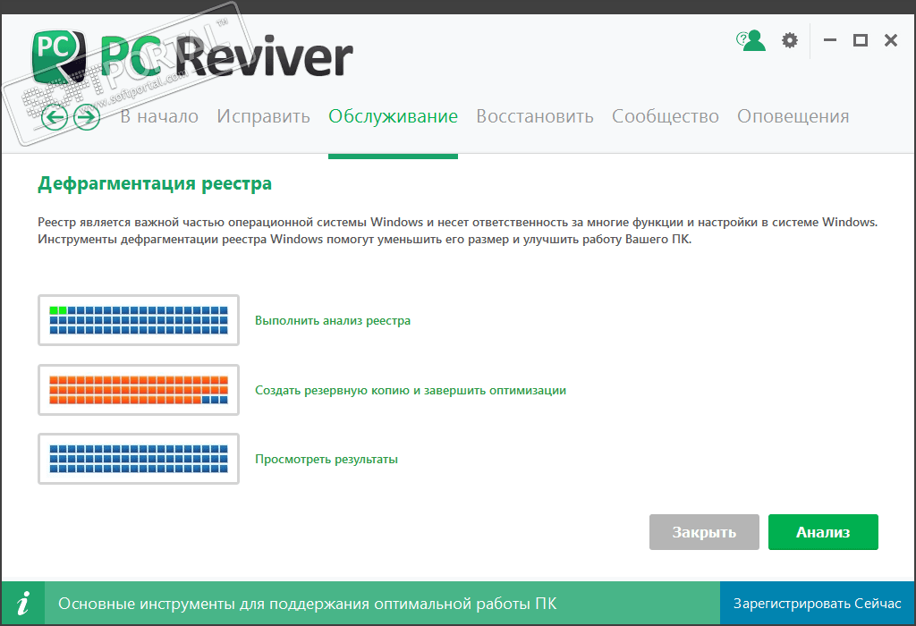Click the Дефрагментация реестра heading
Viewport: 916px width, 626px height.
[x=155, y=183]
